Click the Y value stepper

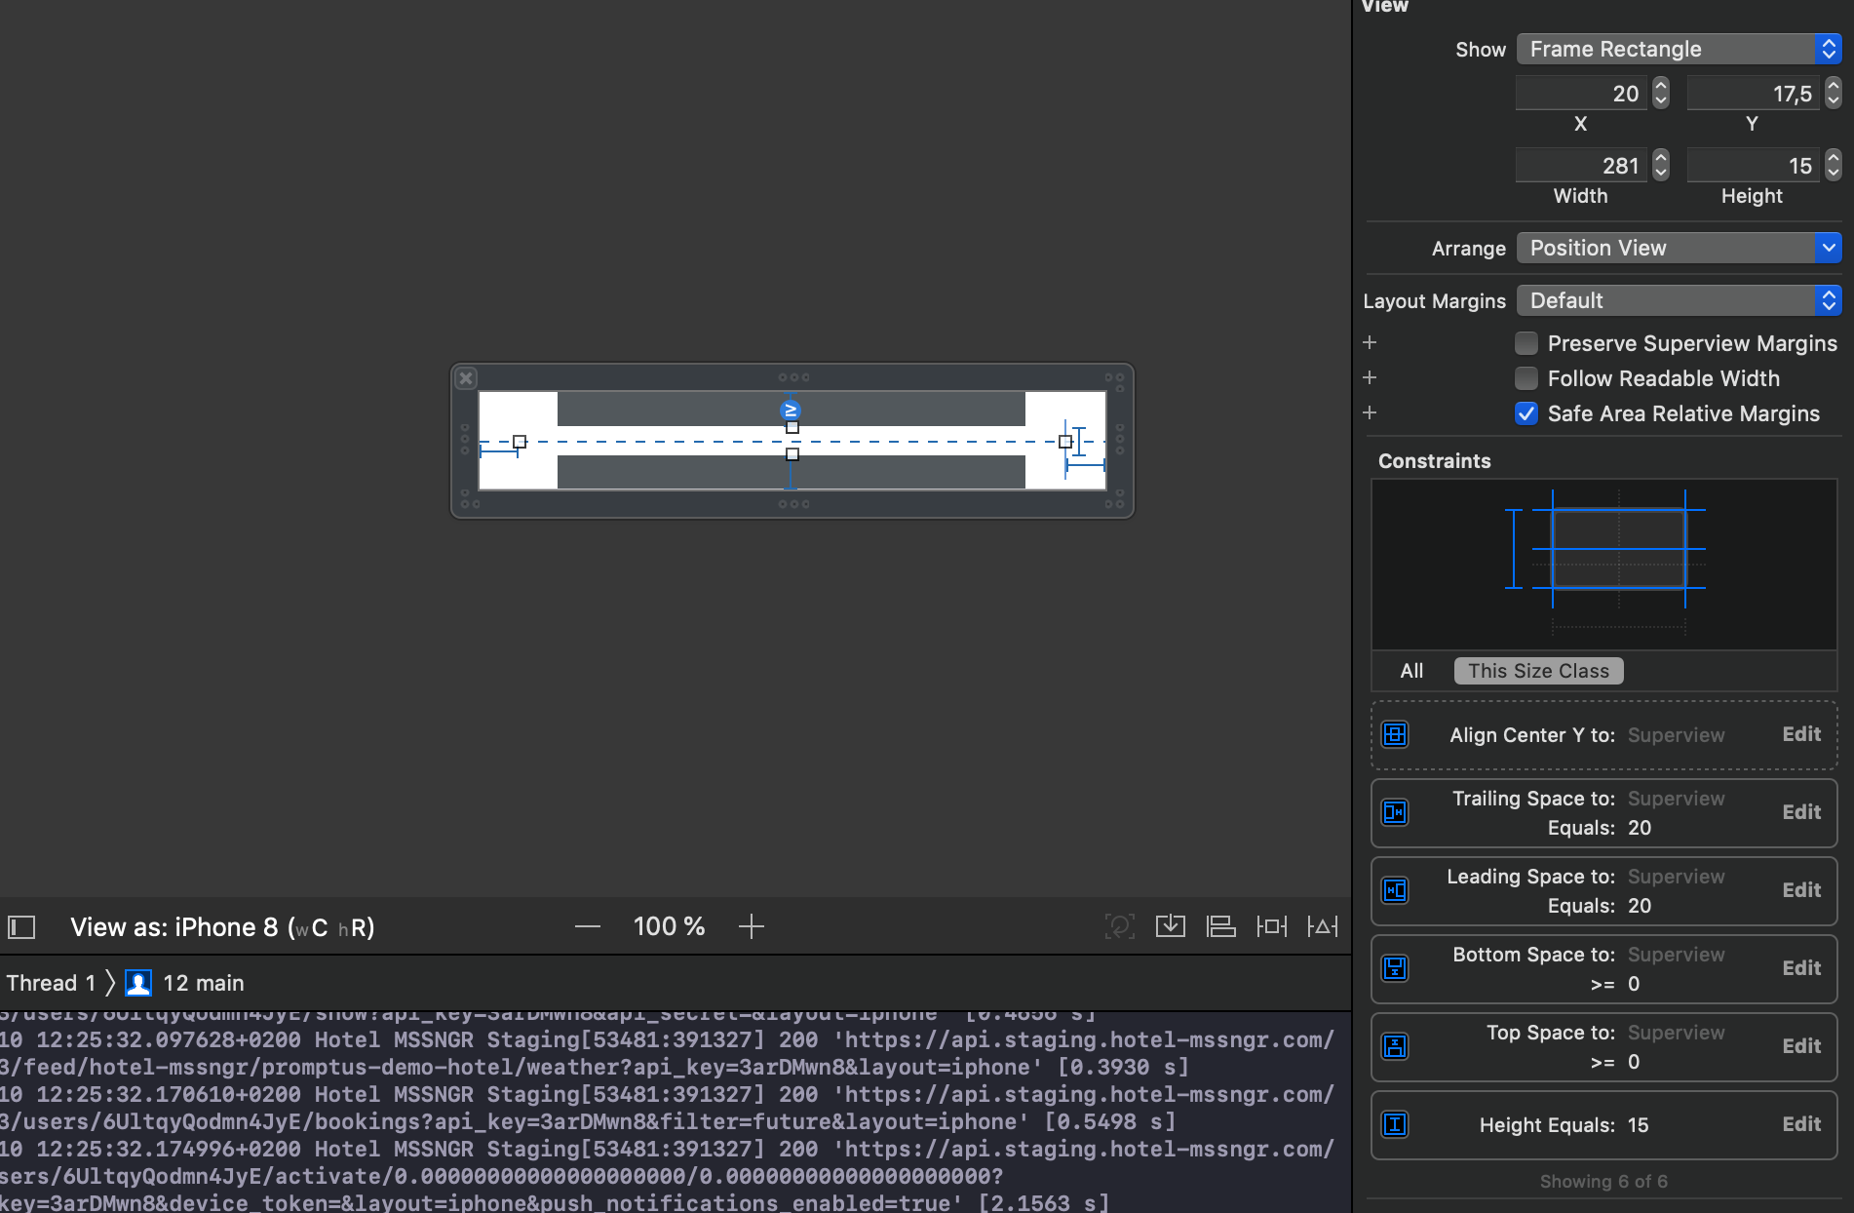point(1833,94)
